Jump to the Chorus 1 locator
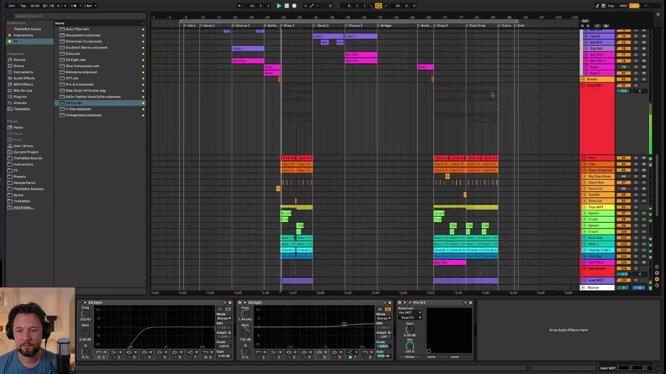Viewport: 666px width, 374px height. pyautogui.click(x=241, y=25)
